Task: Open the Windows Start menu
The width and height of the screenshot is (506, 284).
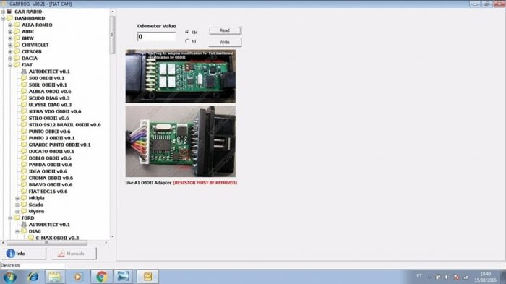Action: coord(9,277)
